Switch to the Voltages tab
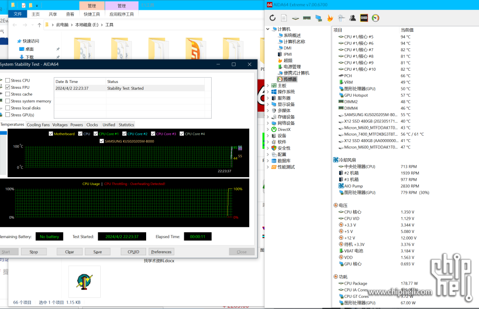479x309 pixels. coord(60,125)
